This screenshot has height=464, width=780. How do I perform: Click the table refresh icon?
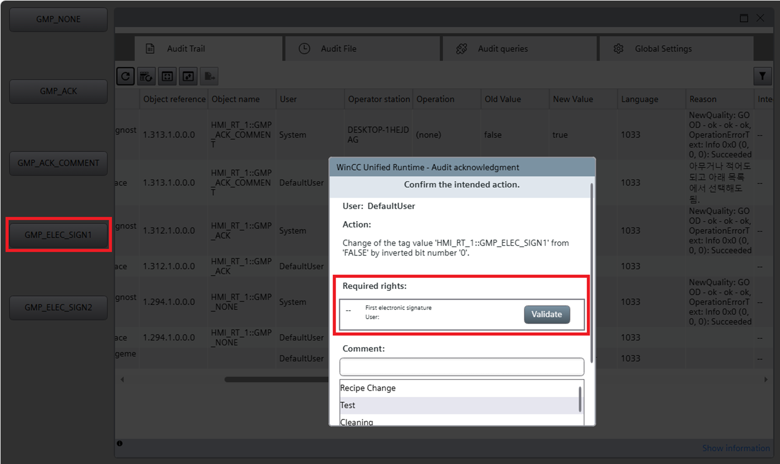point(146,76)
